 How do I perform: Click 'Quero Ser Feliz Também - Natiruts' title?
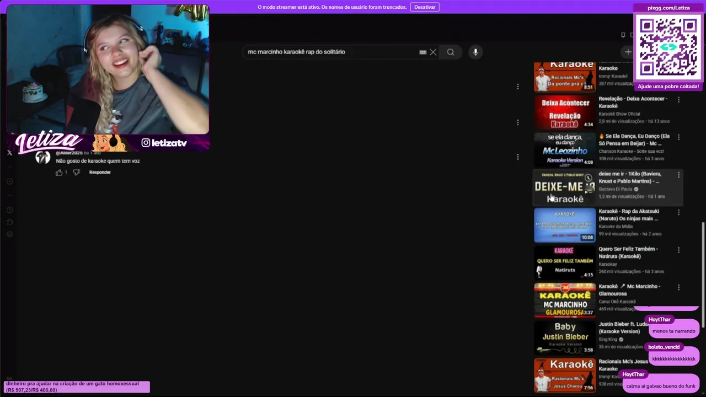coord(628,253)
